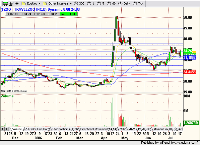The height and width of the screenshot is (145, 200).
Task: Switch to Tick interval
Action: [138, 4]
